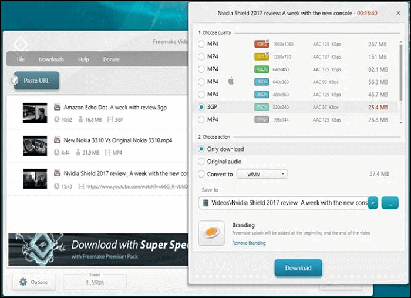Click the green 480p quality badge

pos(261,69)
